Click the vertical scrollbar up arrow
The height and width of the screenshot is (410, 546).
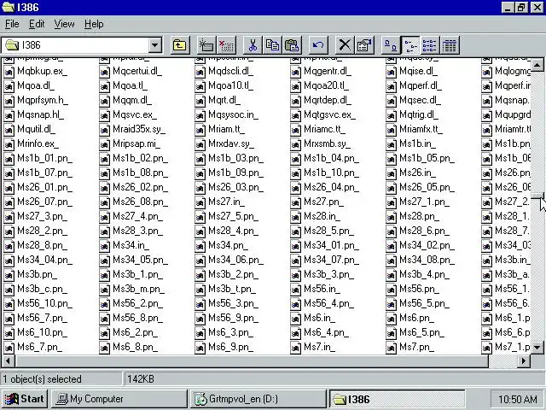(x=537, y=65)
